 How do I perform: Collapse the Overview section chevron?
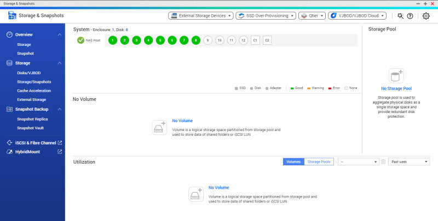60,34
